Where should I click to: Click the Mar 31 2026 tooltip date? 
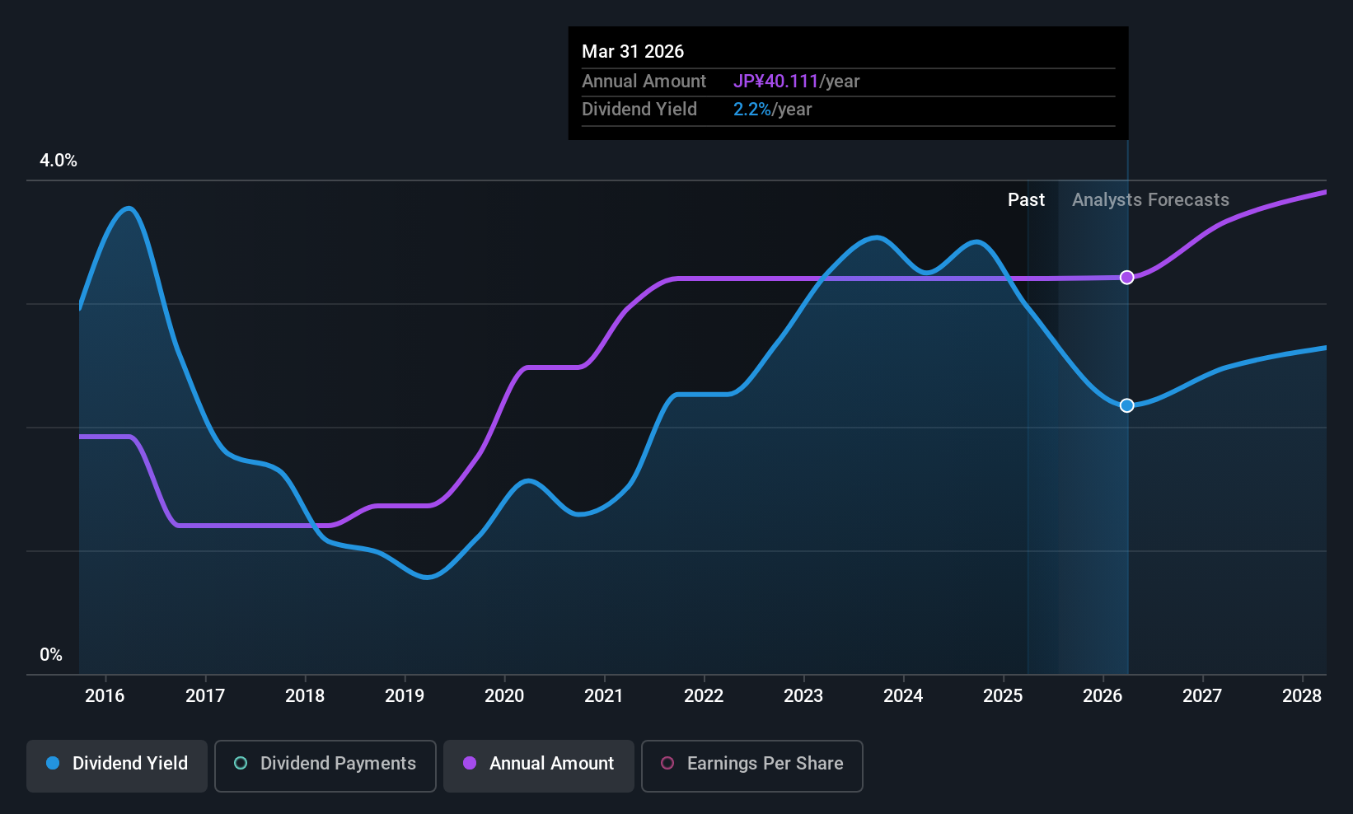(x=633, y=51)
